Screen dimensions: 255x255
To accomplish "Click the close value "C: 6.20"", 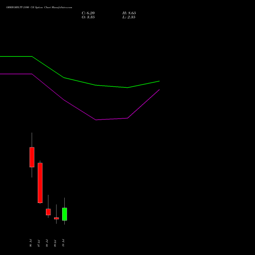I will point(88,13).
